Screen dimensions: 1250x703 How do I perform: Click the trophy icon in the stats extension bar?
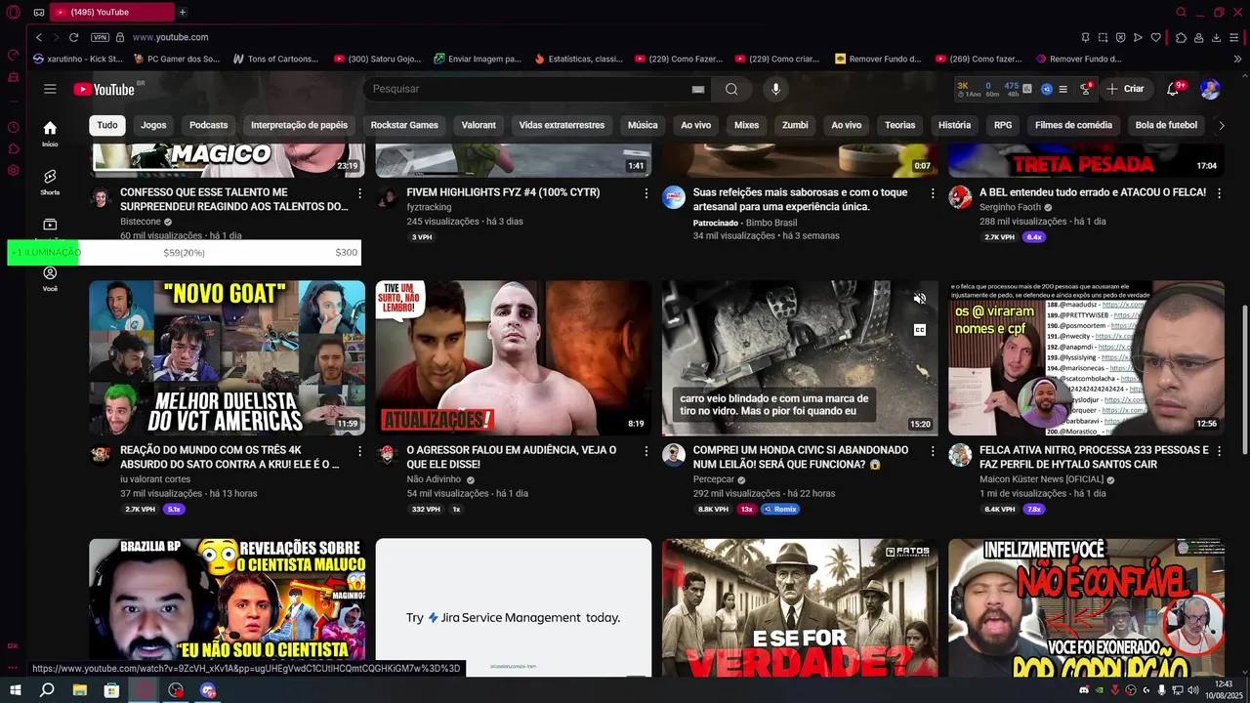point(1085,89)
